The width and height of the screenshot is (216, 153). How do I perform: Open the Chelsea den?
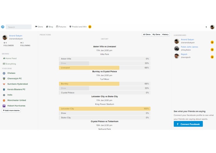point(11,73)
